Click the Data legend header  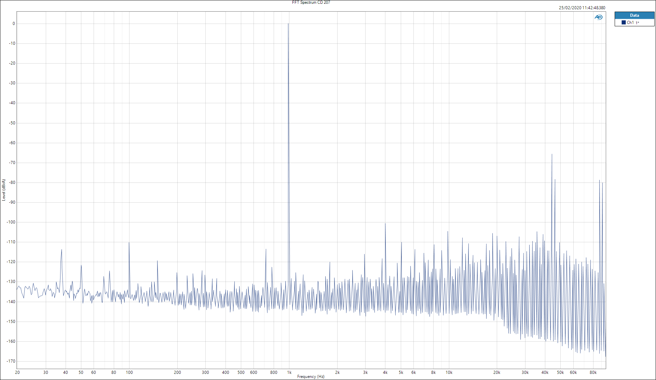pyautogui.click(x=634, y=15)
